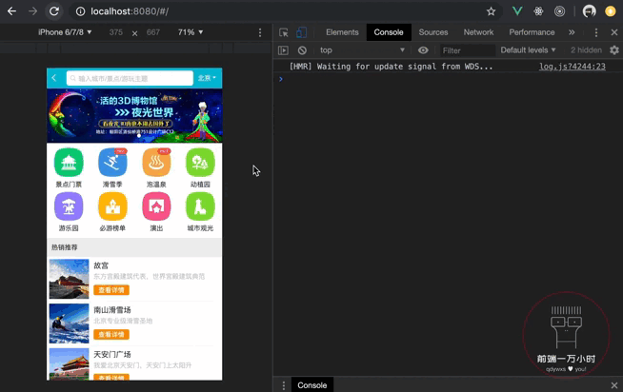This screenshot has height=392, width=623.
Task: Open the drawer three-dot menu
Action: [283, 385]
